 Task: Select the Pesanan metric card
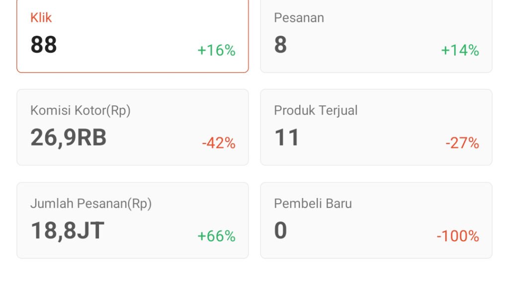376,35
